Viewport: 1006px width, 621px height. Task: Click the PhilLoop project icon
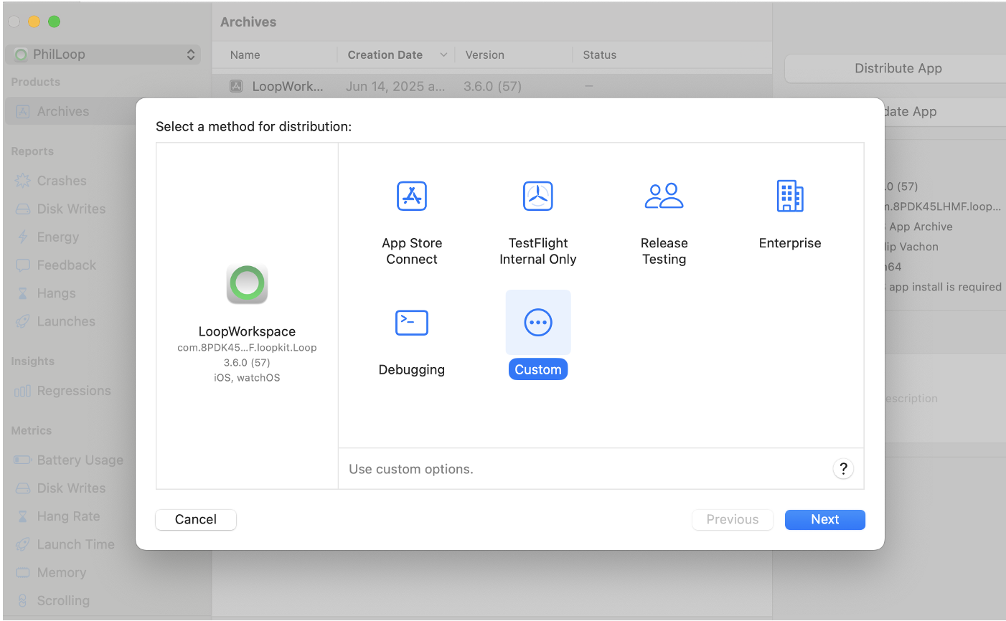(22, 54)
